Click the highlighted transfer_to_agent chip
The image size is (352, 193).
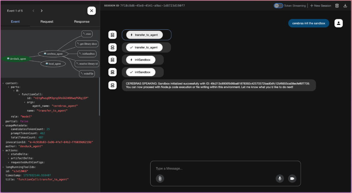(x=146, y=35)
